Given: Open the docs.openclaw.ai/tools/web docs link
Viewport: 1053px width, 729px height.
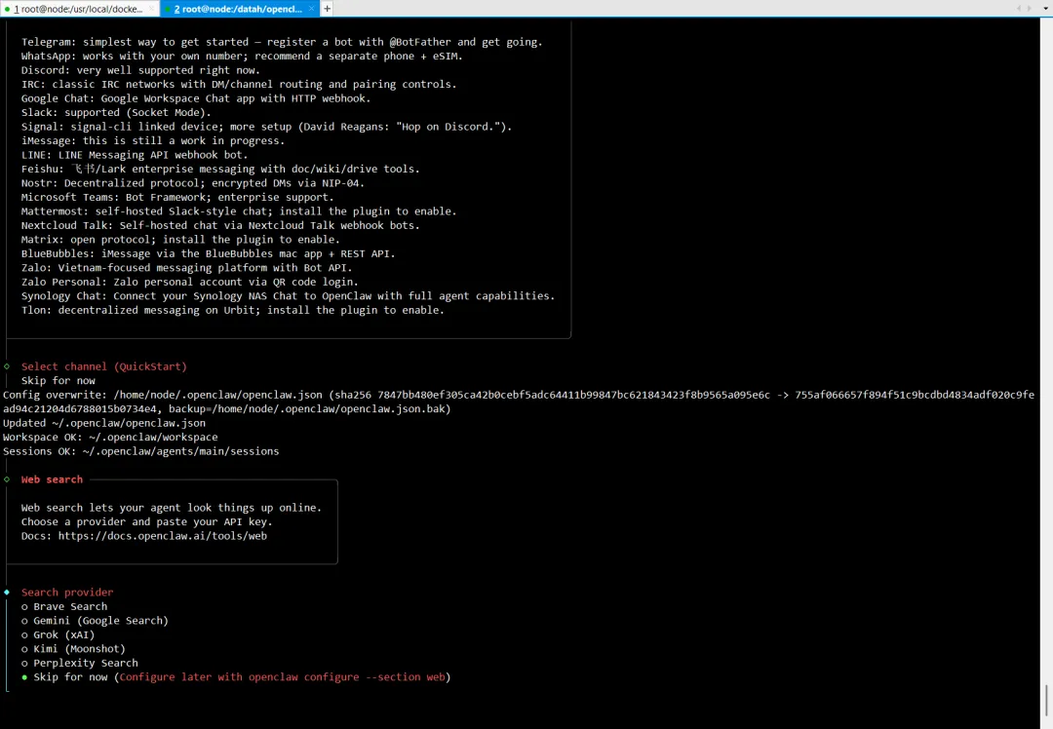Looking at the screenshot, I should click(x=163, y=536).
